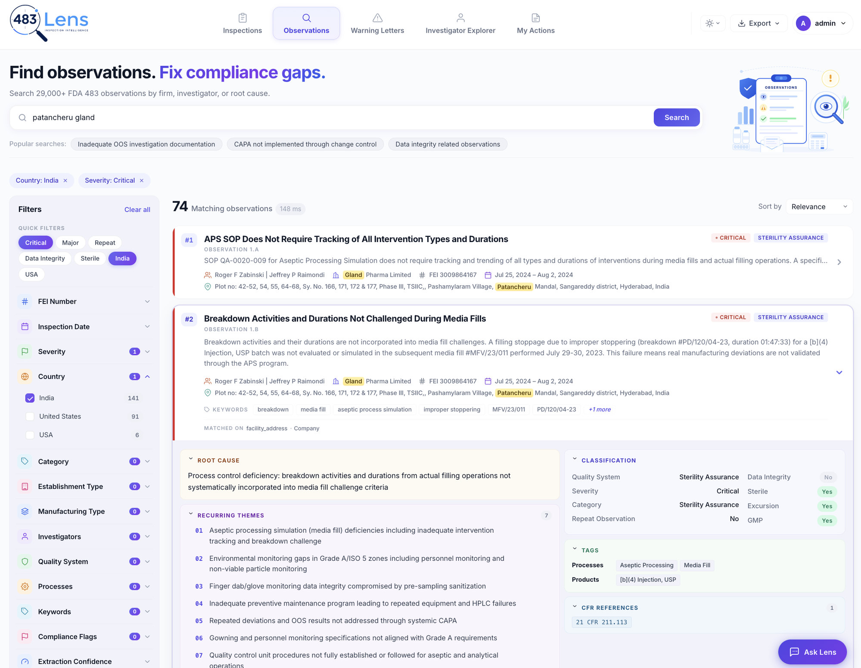Screen dimensions: 861x668
Task: Toggle the Critical quick filter
Action: tap(36, 242)
